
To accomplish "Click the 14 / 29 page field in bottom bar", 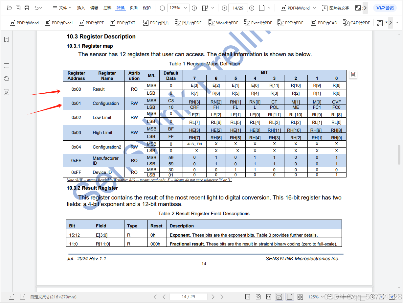I will pos(189,297).
